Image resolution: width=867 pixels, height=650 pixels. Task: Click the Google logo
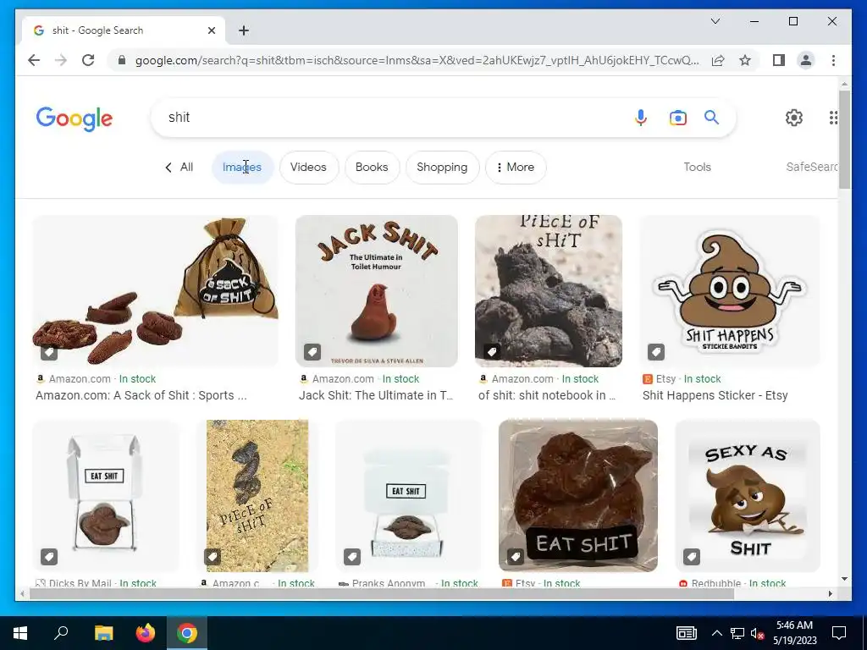point(75,118)
